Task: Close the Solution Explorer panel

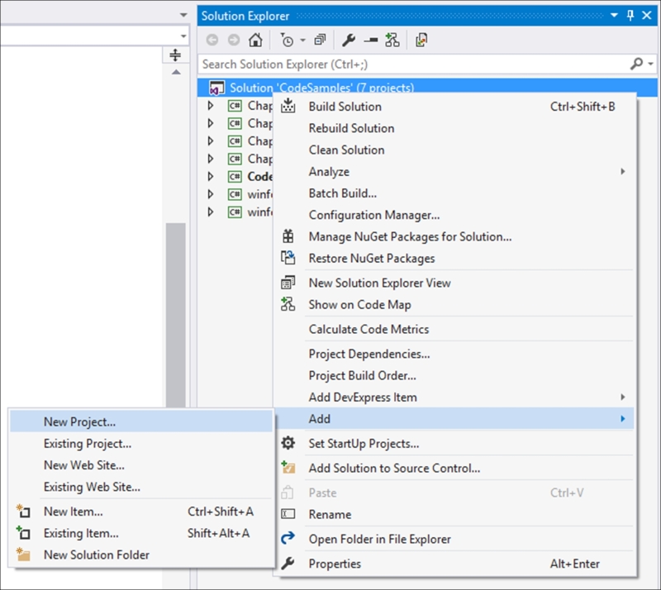Action: click(647, 16)
